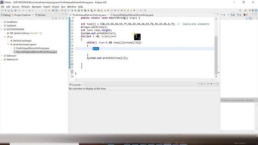Open the Breakpoints tab in right panel
The image size is (258, 145).
click(232, 15)
